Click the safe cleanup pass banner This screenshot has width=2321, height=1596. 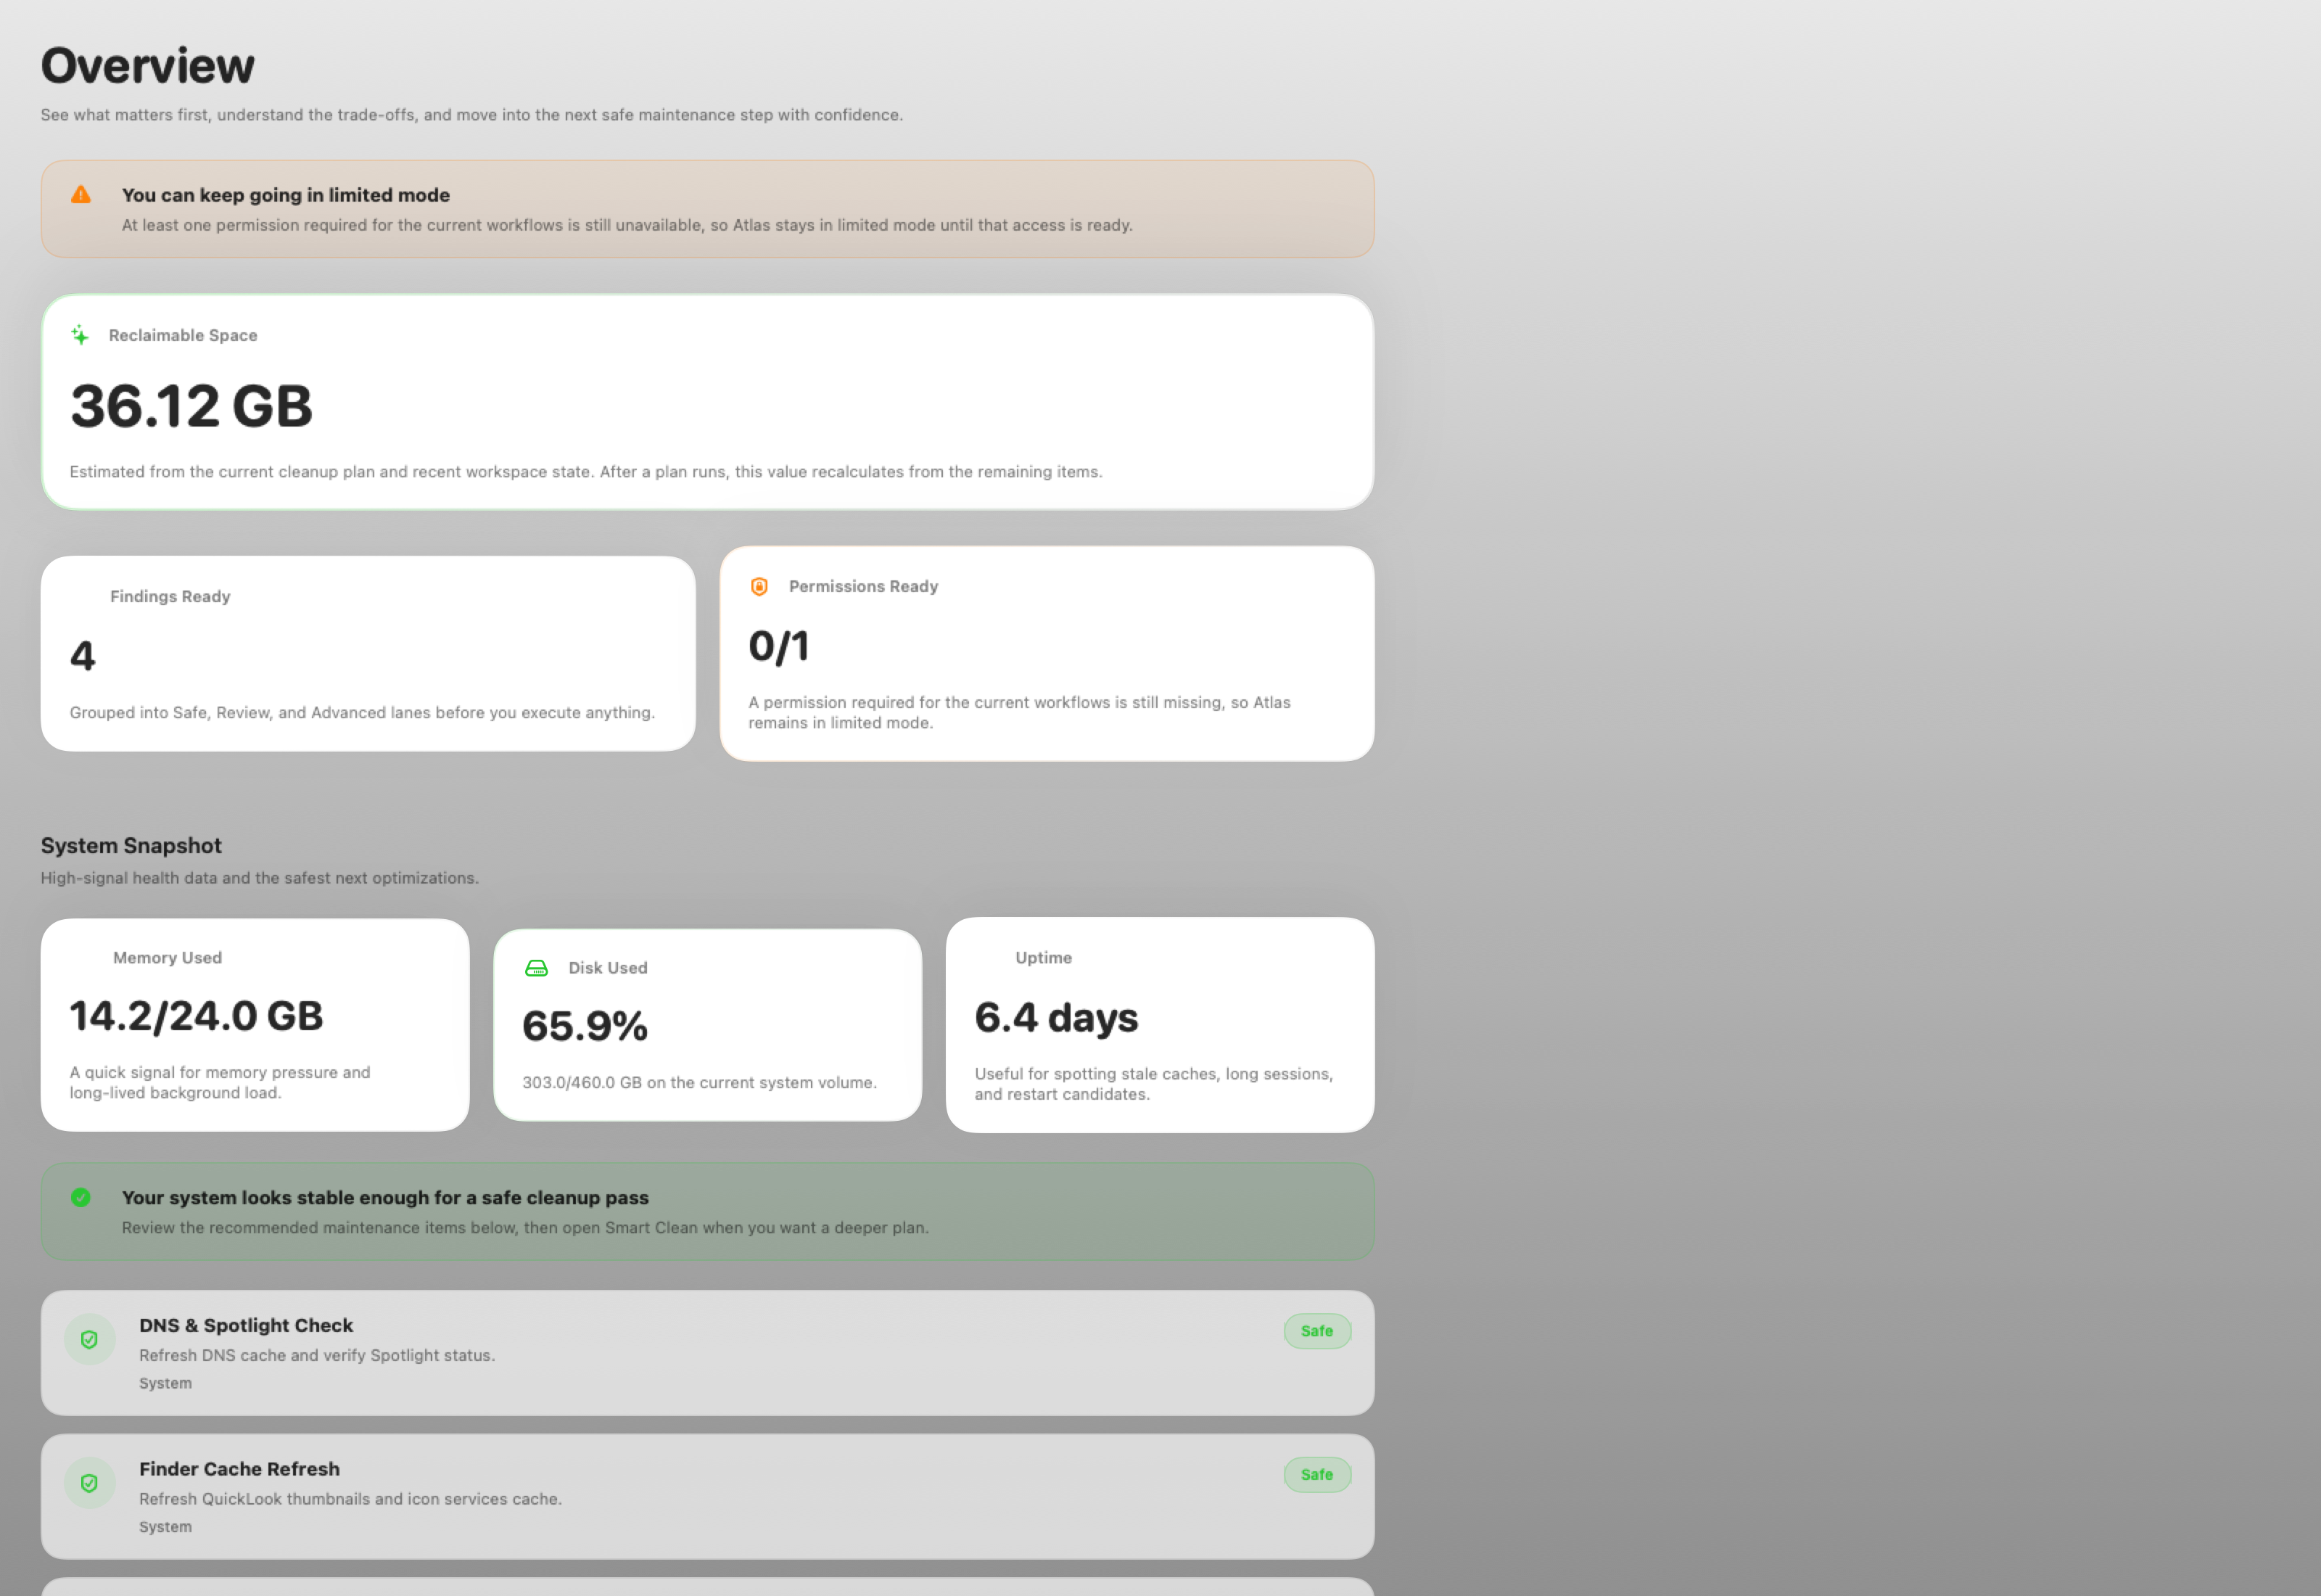tap(706, 1211)
